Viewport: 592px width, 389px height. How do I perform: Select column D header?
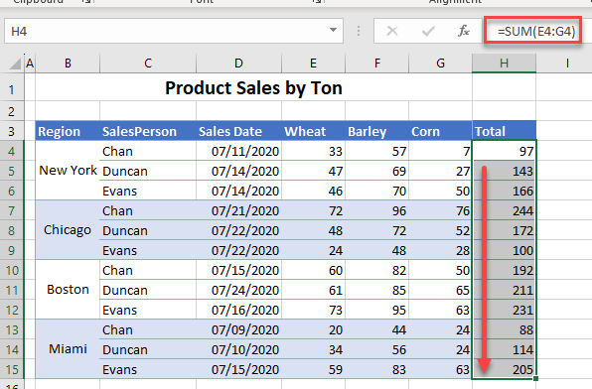tap(238, 63)
